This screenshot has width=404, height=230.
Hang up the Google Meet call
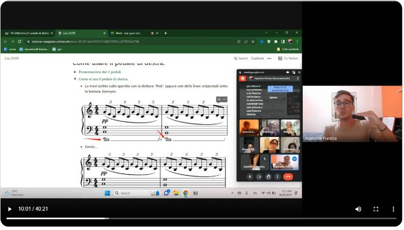pos(288,176)
